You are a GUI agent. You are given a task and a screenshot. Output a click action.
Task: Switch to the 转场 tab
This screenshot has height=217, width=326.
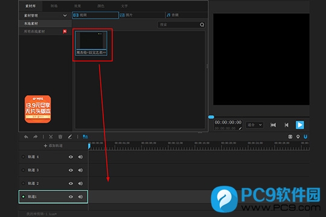[x=54, y=6]
